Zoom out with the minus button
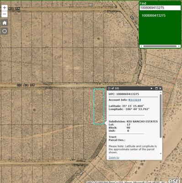 pos(5,14)
